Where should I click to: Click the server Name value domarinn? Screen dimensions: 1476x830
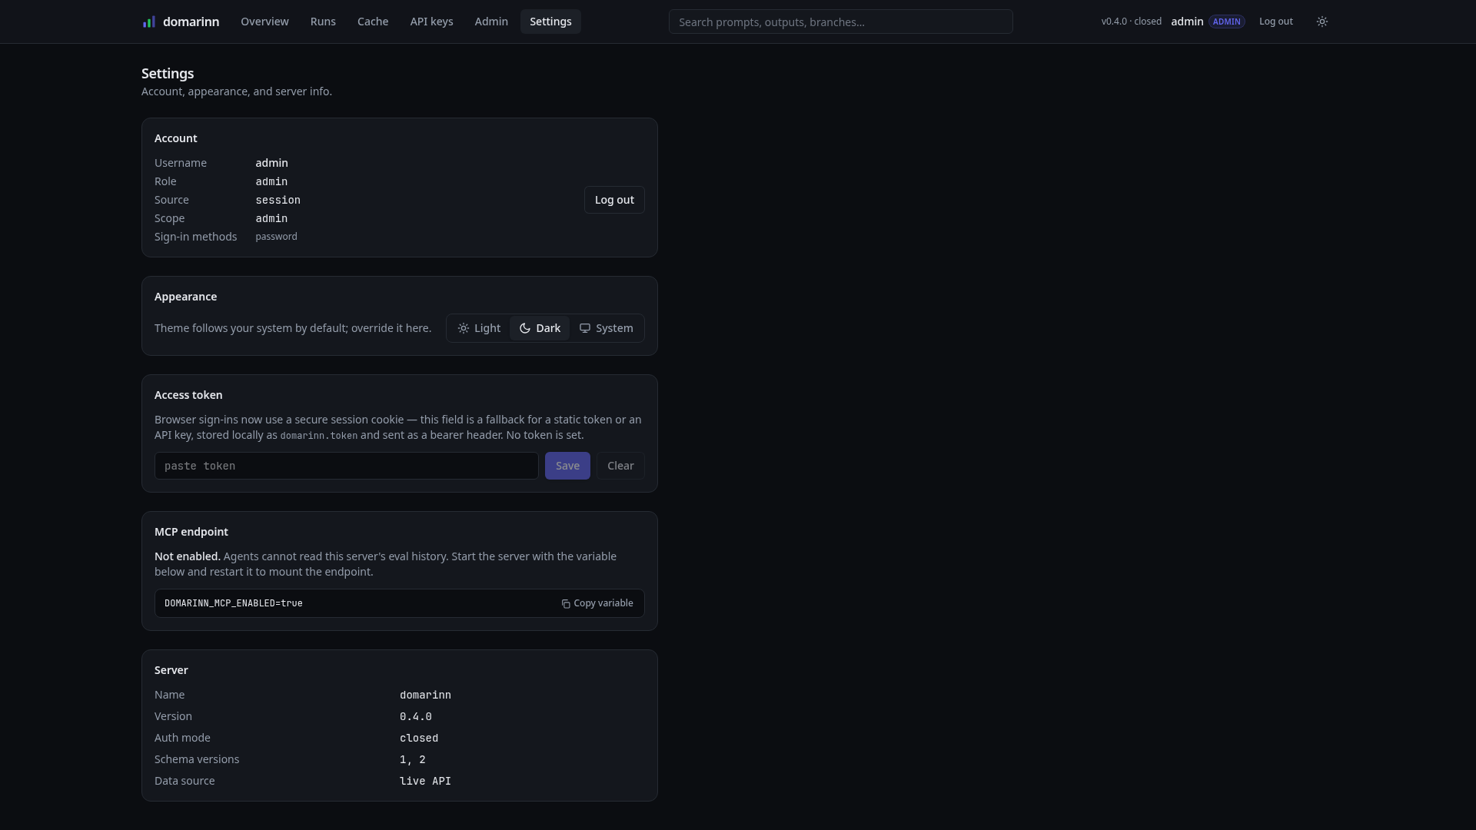click(425, 695)
